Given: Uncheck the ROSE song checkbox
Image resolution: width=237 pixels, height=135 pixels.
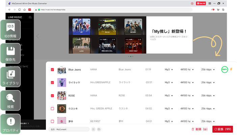Looking at the screenshot, I should tap(52, 96).
